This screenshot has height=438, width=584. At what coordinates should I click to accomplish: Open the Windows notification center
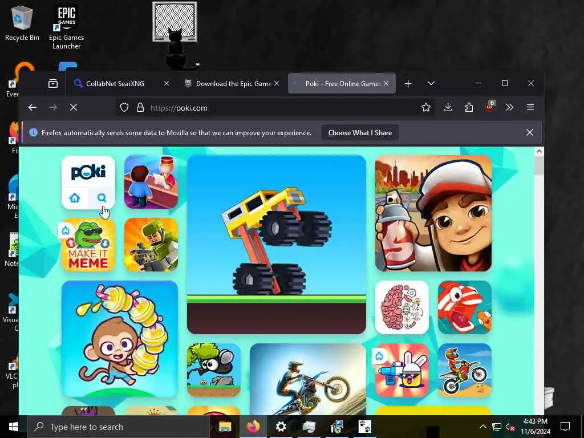click(565, 427)
